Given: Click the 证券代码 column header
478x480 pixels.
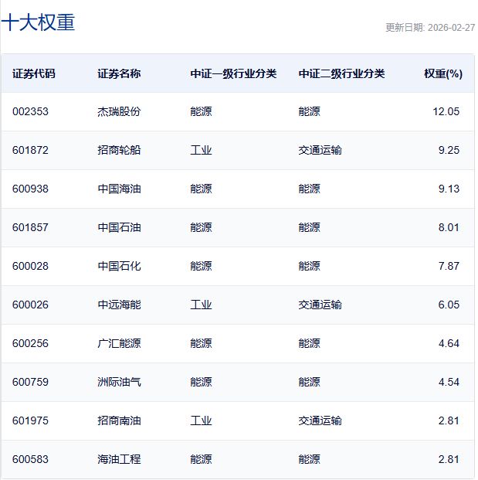Looking at the screenshot, I should pos(34,74).
